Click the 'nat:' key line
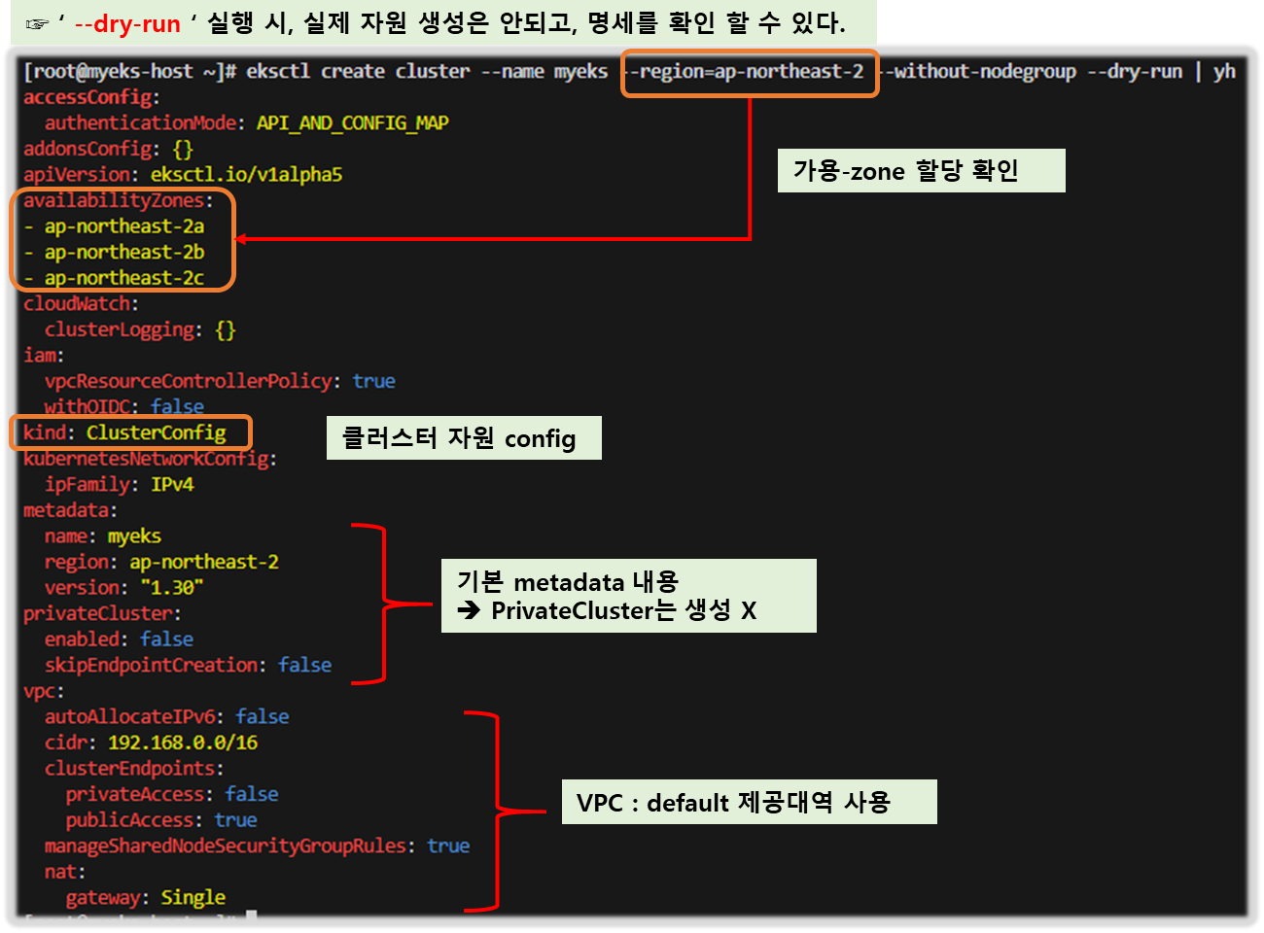Viewport: 1264px width, 933px height. coord(65,872)
